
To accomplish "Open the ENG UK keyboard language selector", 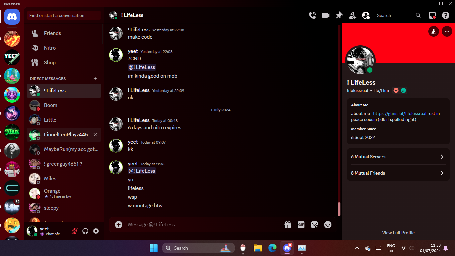I will click(391, 248).
